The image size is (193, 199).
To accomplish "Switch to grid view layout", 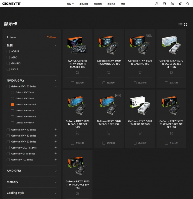I will [x=185, y=25].
